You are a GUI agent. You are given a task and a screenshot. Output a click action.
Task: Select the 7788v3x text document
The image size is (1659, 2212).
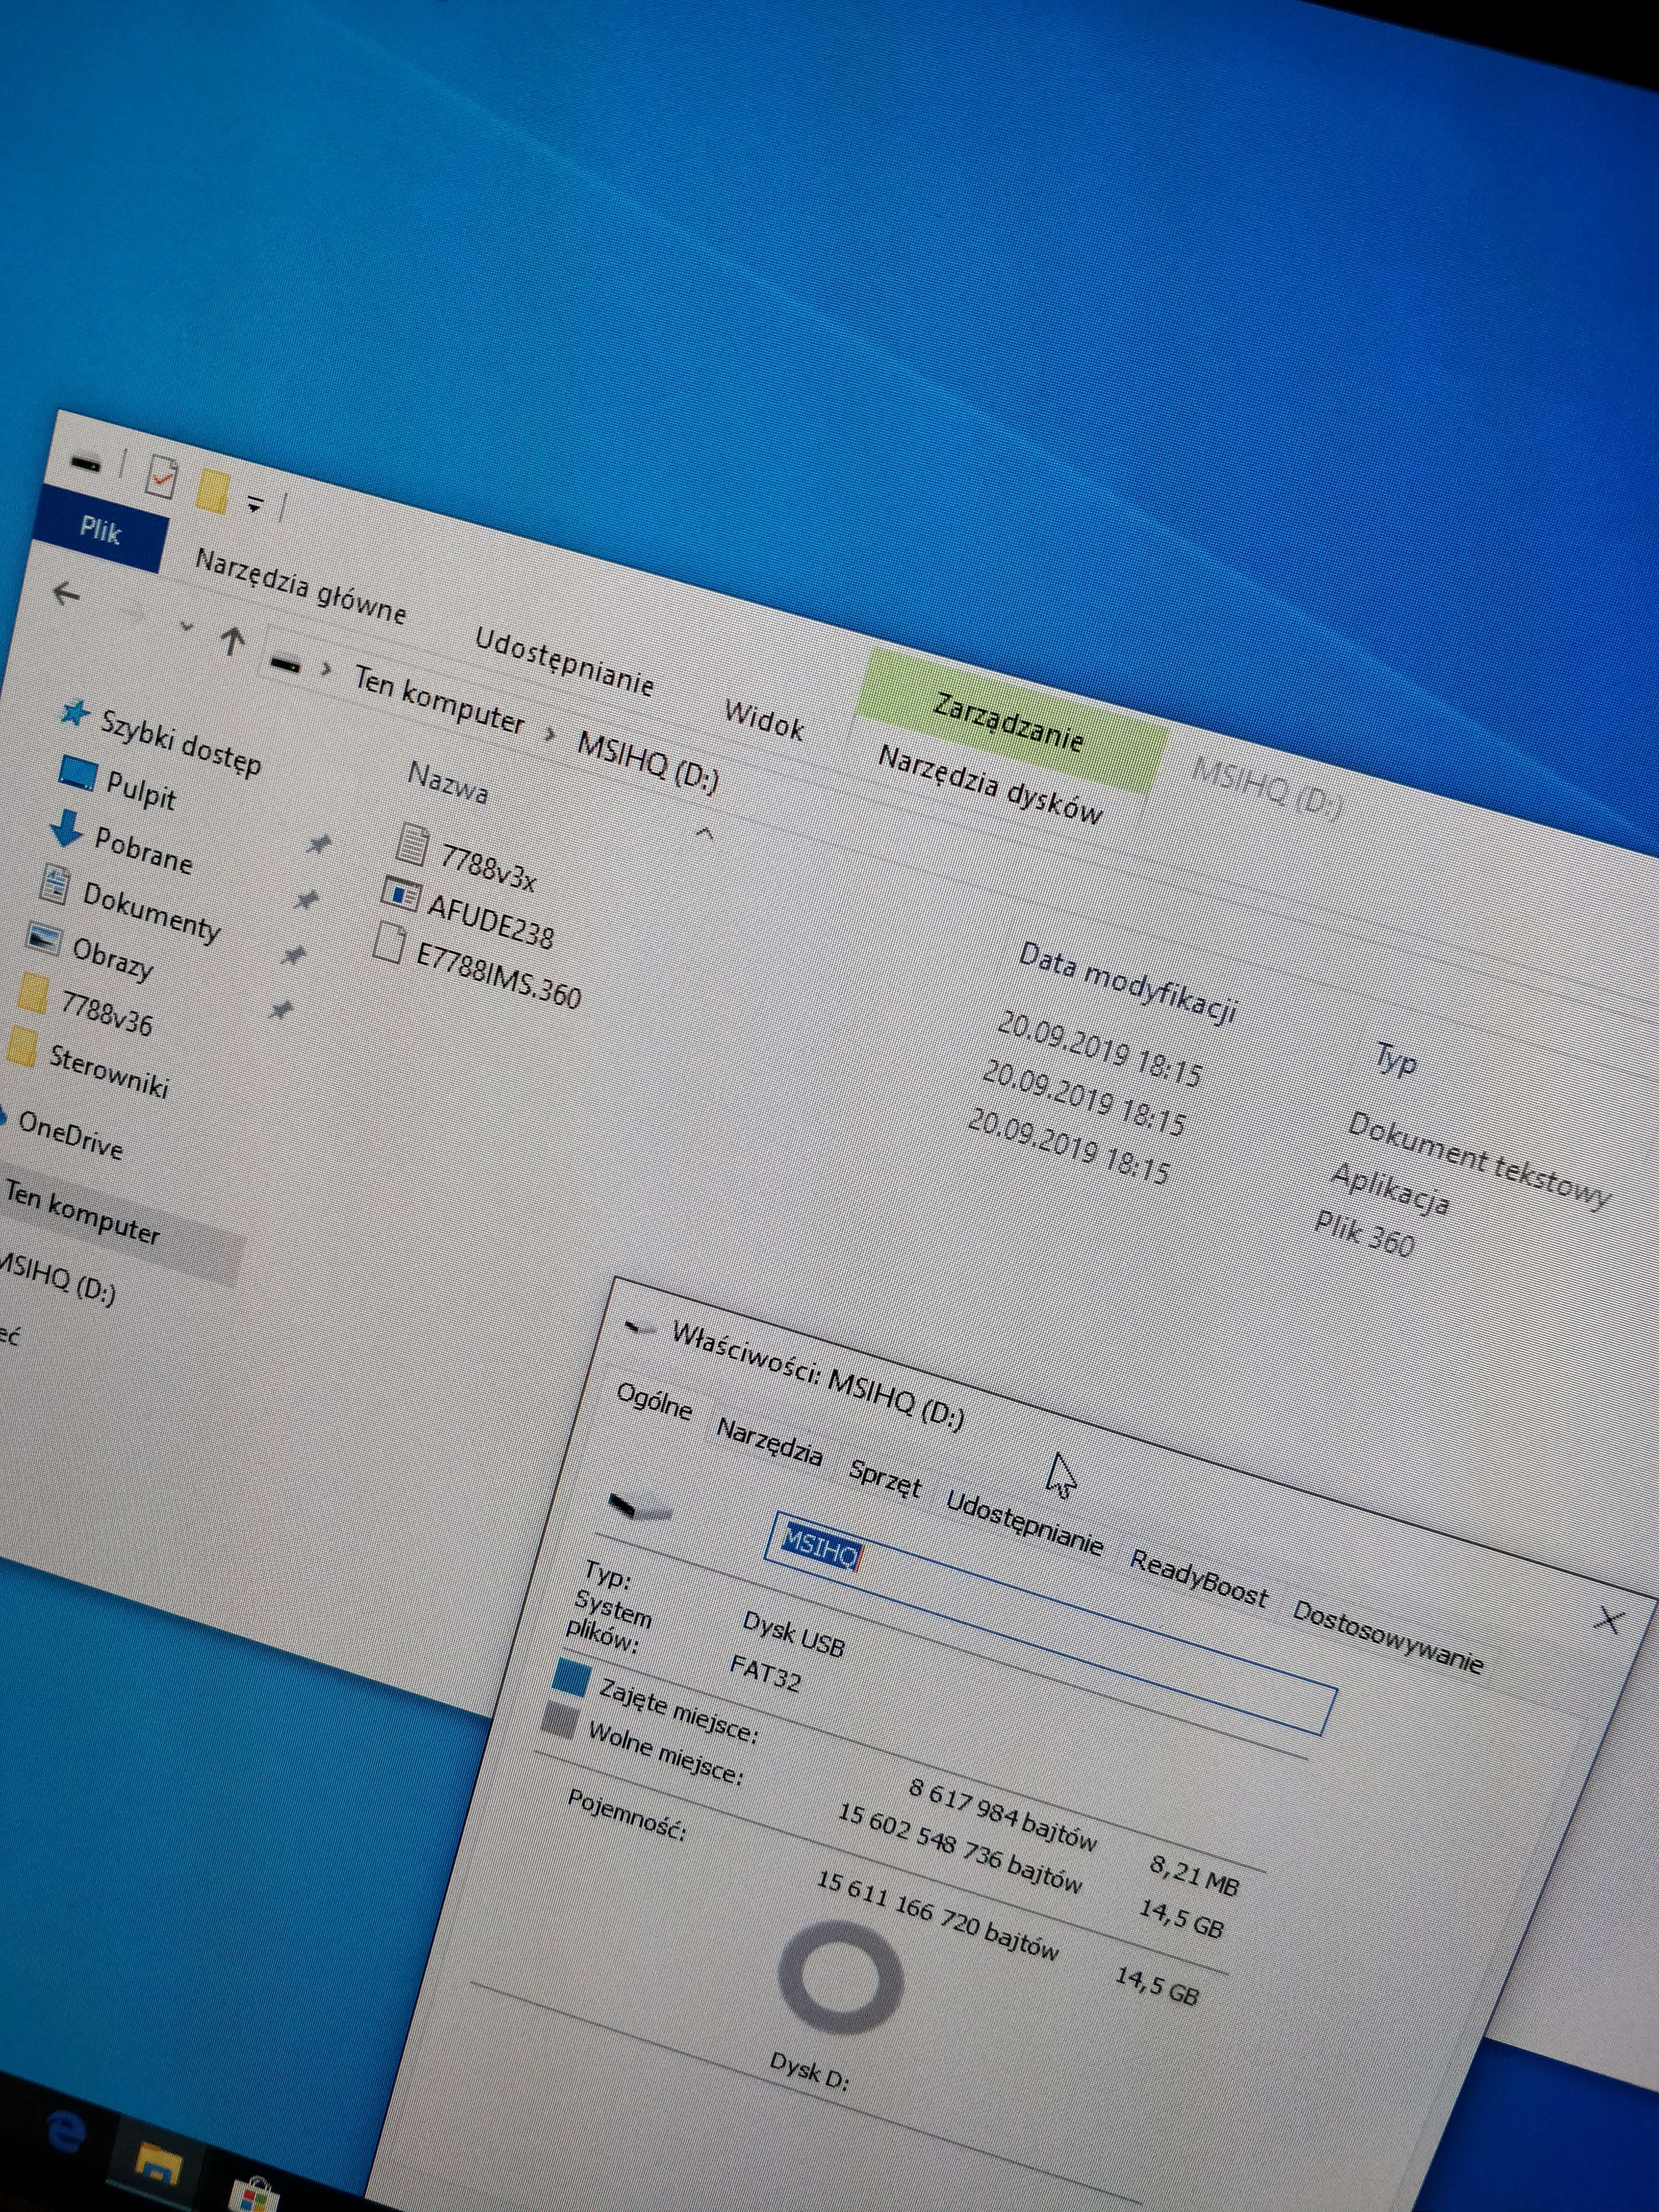pyautogui.click(x=487, y=866)
